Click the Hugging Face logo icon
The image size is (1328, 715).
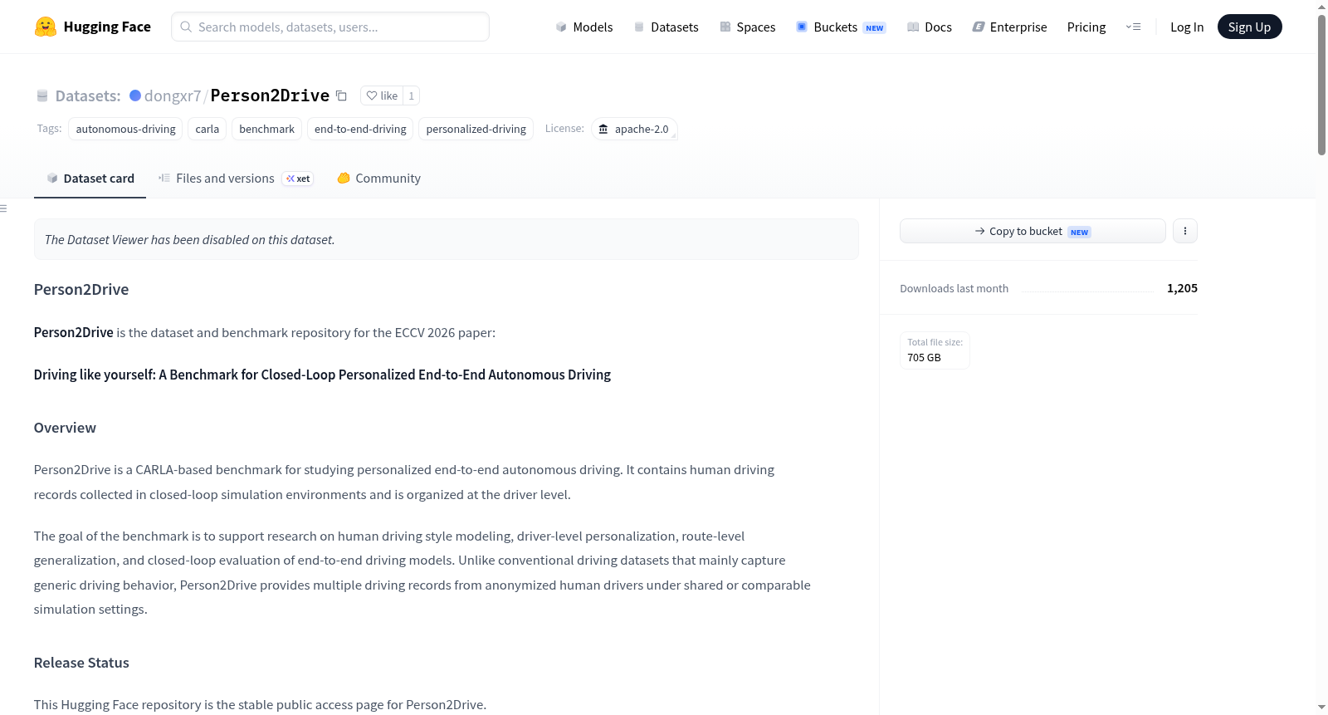[x=46, y=27]
